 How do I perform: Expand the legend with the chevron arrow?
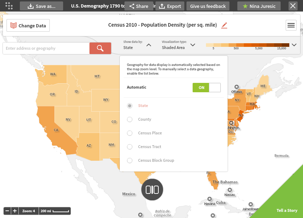pos(294,45)
